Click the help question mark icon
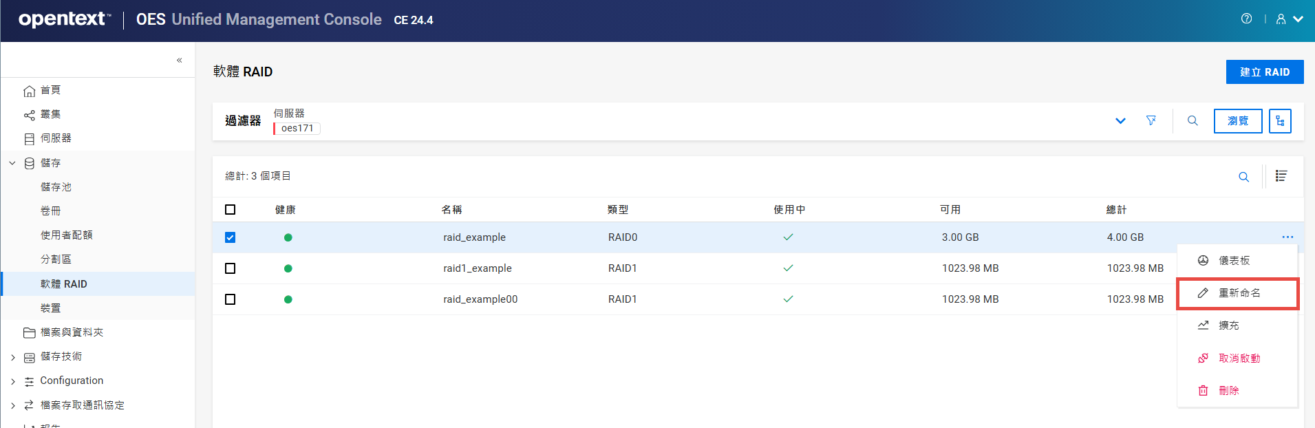 (1246, 19)
